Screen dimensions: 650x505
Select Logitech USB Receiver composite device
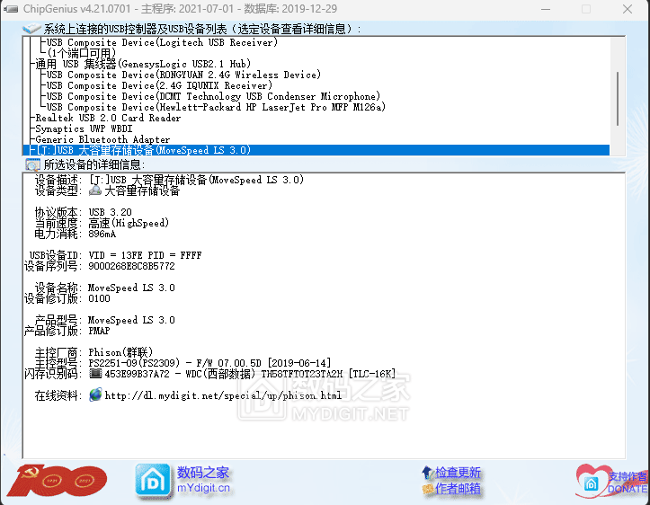coord(162,42)
